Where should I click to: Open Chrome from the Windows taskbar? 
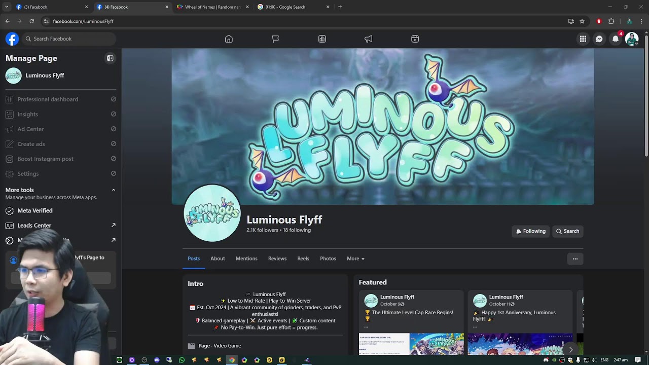pyautogui.click(x=232, y=360)
